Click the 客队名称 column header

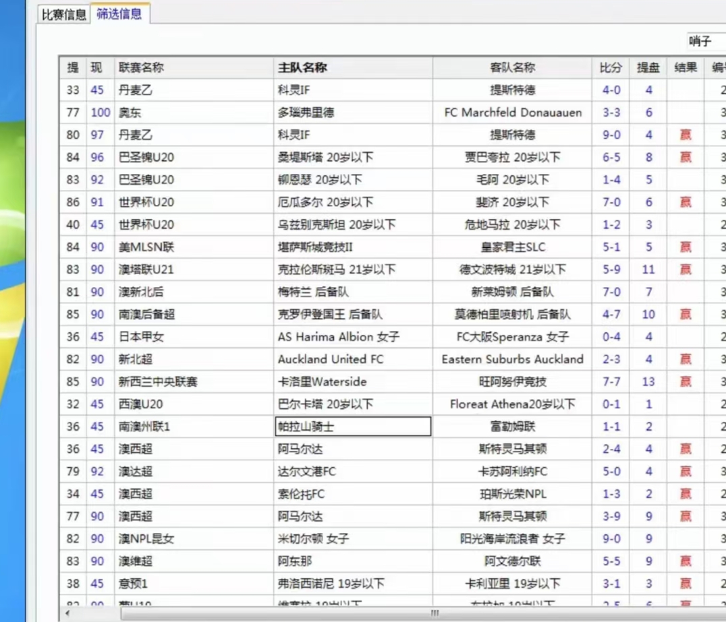(x=512, y=67)
